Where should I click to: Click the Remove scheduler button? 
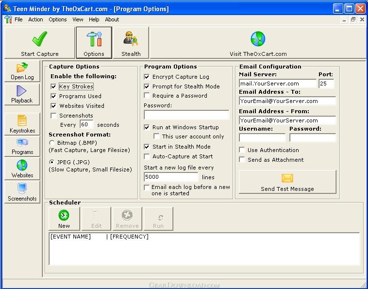tap(127, 219)
